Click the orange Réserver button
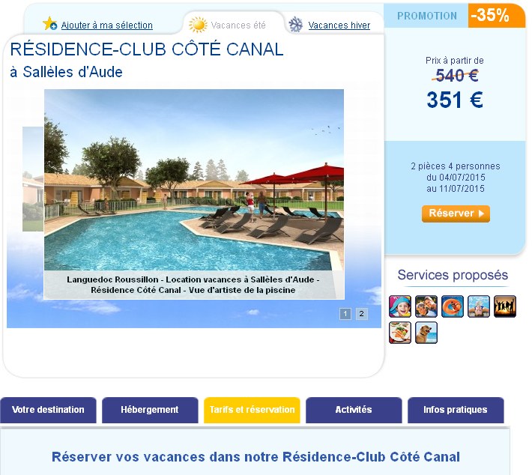Viewport: 532px width, 475px height. [456, 214]
